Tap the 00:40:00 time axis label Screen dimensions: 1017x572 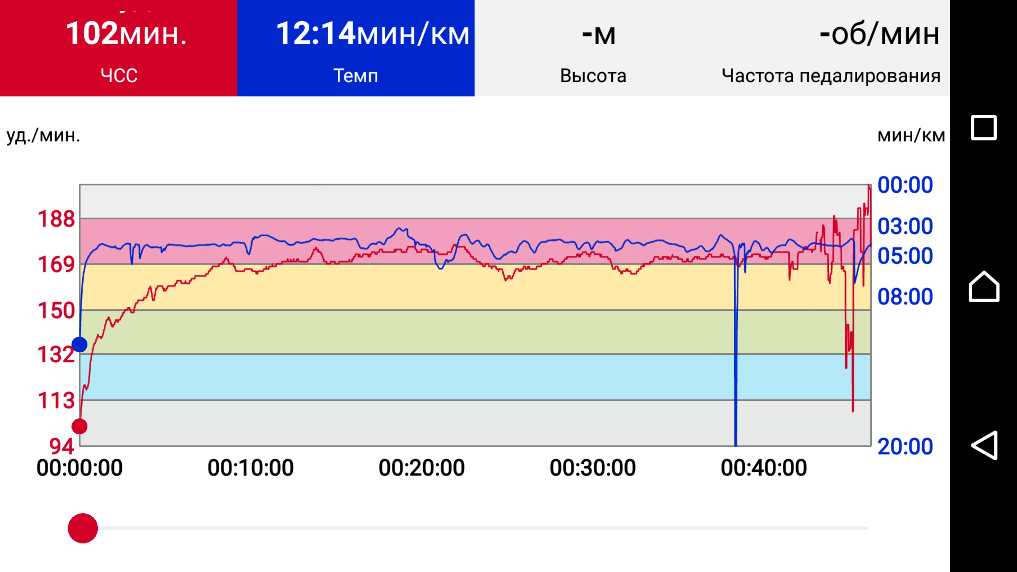764,468
